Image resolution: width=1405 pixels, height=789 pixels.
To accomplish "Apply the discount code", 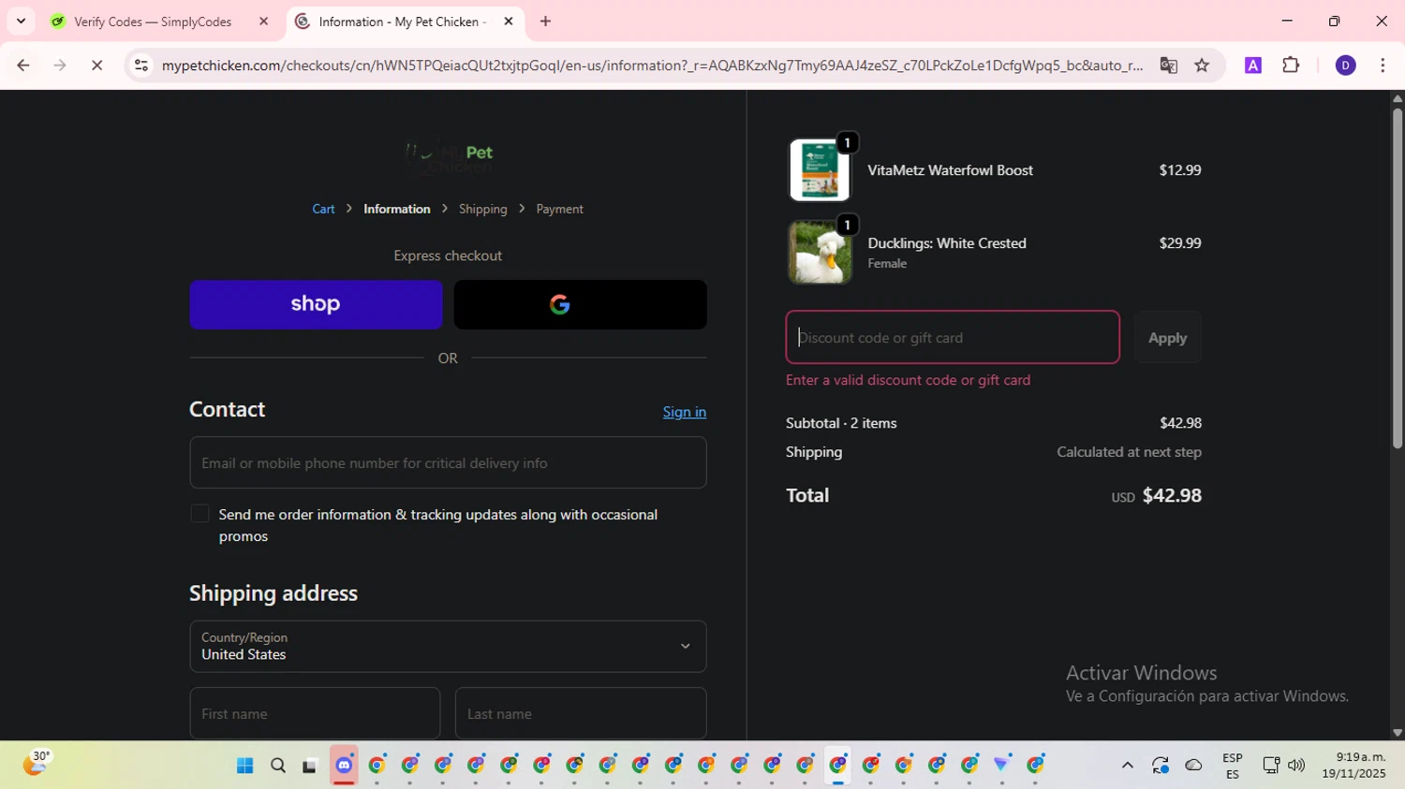I will pyautogui.click(x=1167, y=338).
